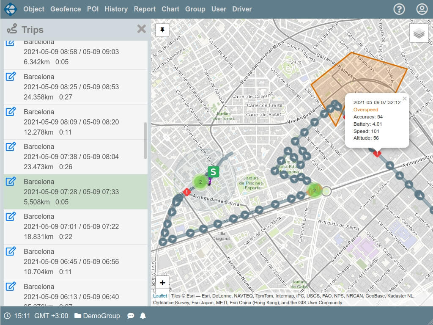Viewport: 433px width, 325px height.
Task: Close the Overspeed popup
Action: click(x=404, y=99)
